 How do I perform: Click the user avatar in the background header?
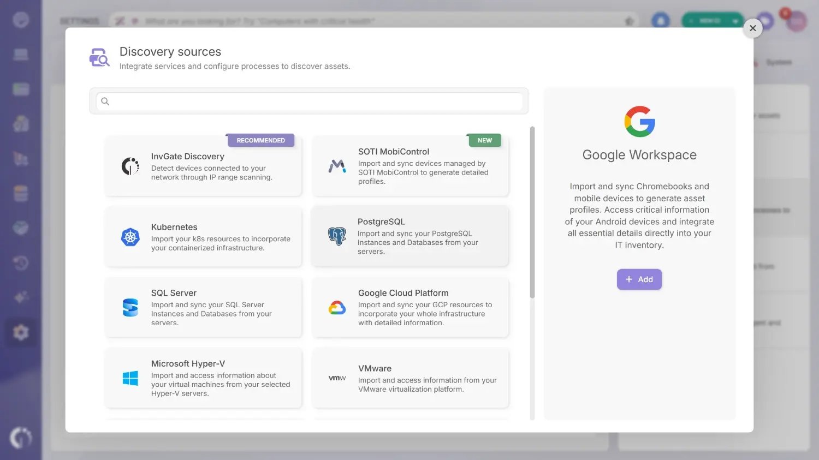(x=796, y=21)
